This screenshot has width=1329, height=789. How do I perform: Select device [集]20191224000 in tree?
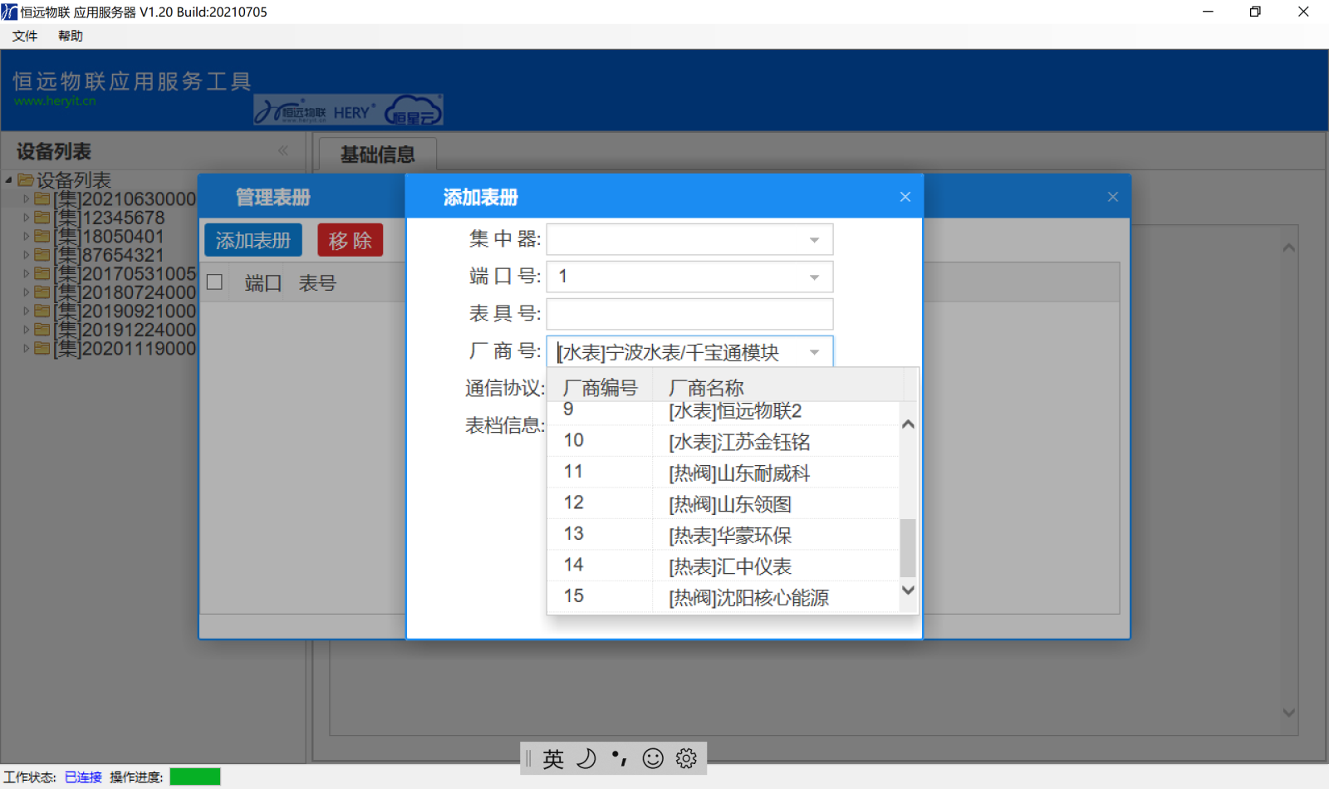125,330
